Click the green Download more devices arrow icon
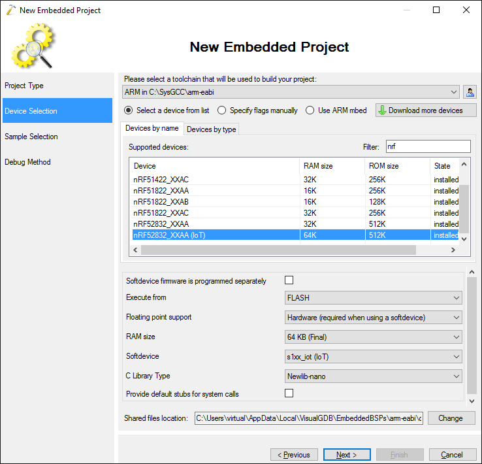482x464 pixels. point(382,110)
